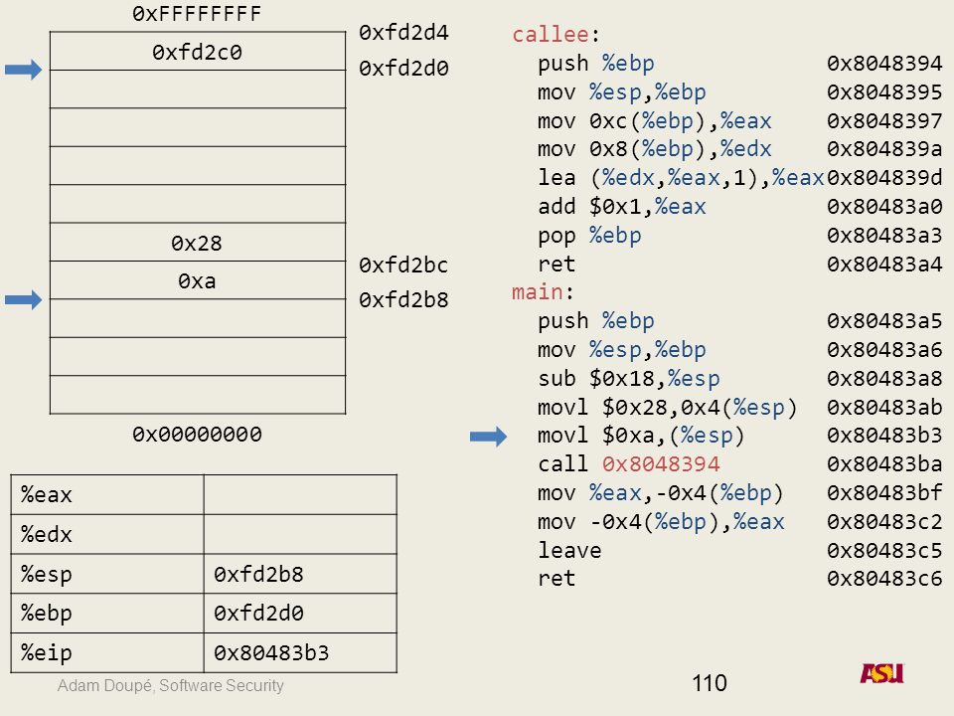954x716 pixels.
Task: Click the callee: function label
Action: click(556, 34)
